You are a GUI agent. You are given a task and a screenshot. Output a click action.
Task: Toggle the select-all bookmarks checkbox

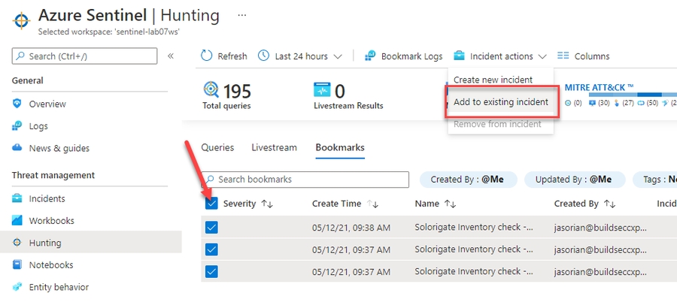211,204
